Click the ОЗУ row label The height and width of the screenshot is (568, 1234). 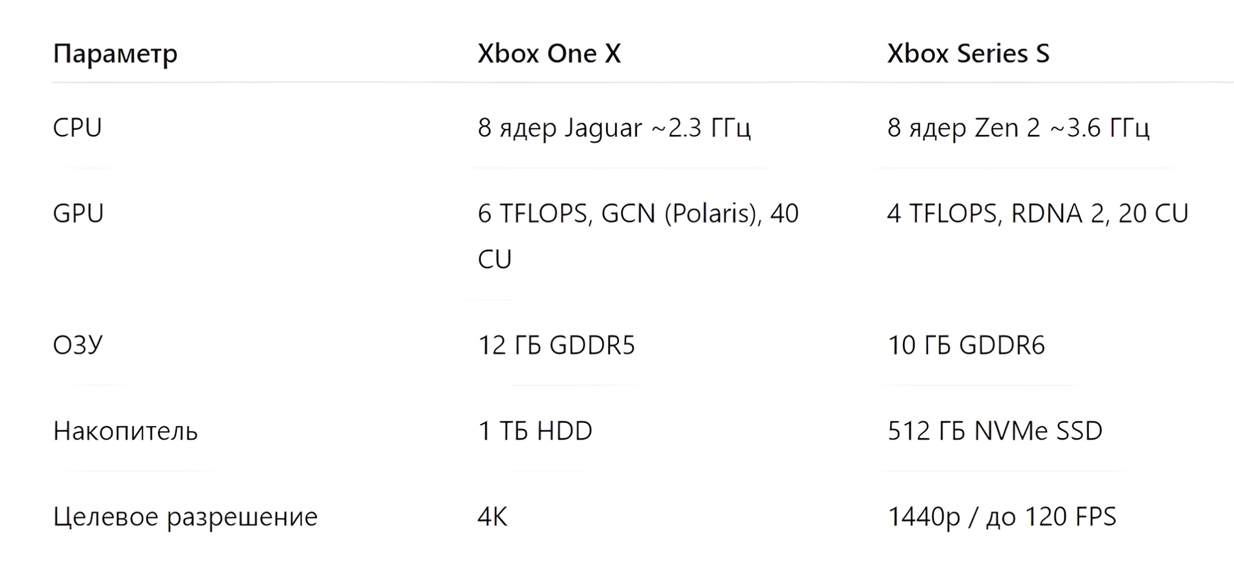click(x=77, y=345)
